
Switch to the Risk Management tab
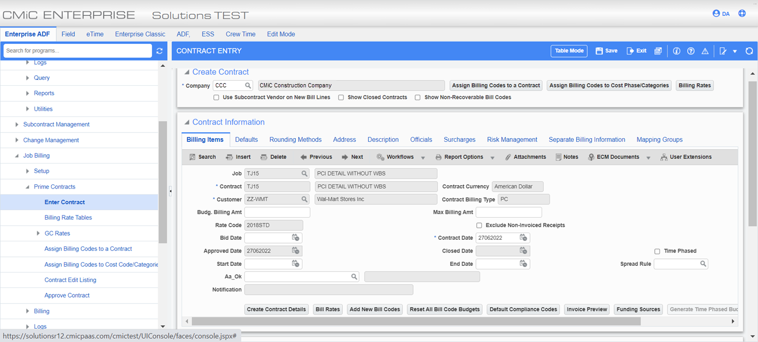pyautogui.click(x=512, y=140)
